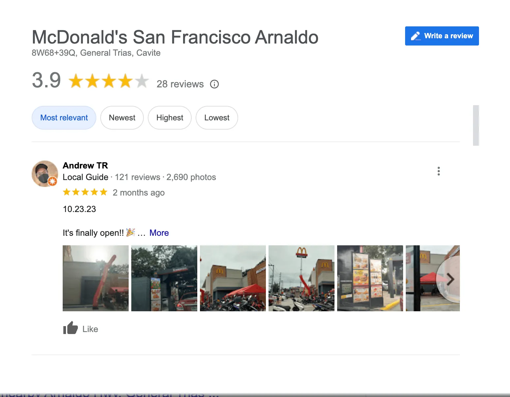This screenshot has height=397, width=510.
Task: Switch to the Newest sort tab
Action: 122,118
